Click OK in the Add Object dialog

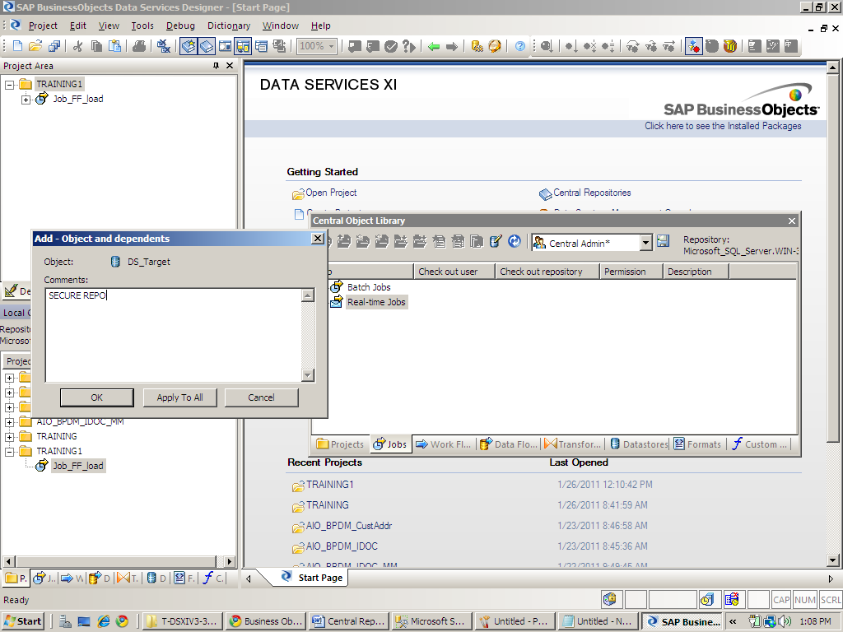coord(97,397)
